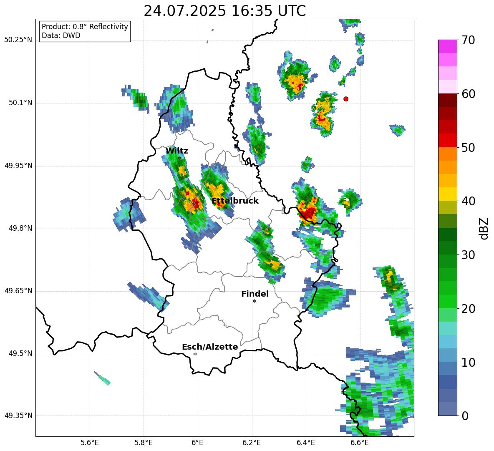Click the title '24.07.2025 16:35 UTC'
The width and height of the screenshot is (494, 451).
click(224, 11)
